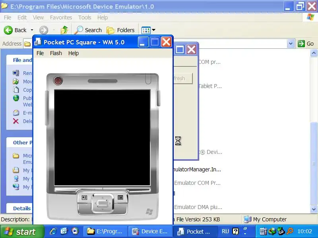
Task: Switch to the Device E... taskbar button
Action: (x=150, y=231)
